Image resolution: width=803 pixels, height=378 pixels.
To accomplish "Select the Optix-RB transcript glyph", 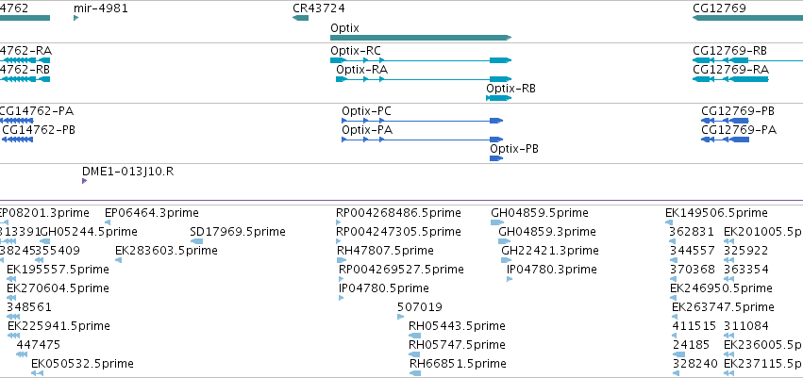I will point(499,98).
